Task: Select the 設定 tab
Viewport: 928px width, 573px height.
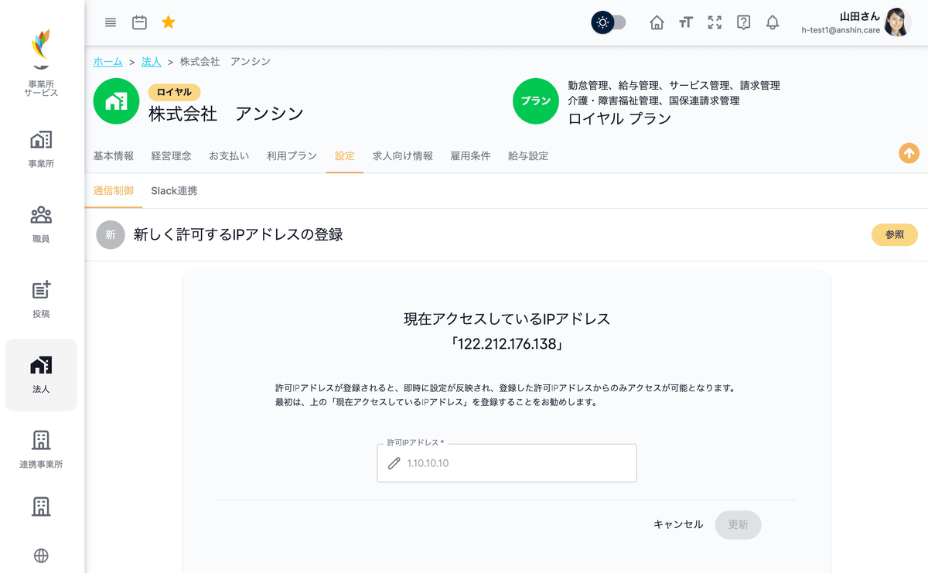Action: pos(345,155)
